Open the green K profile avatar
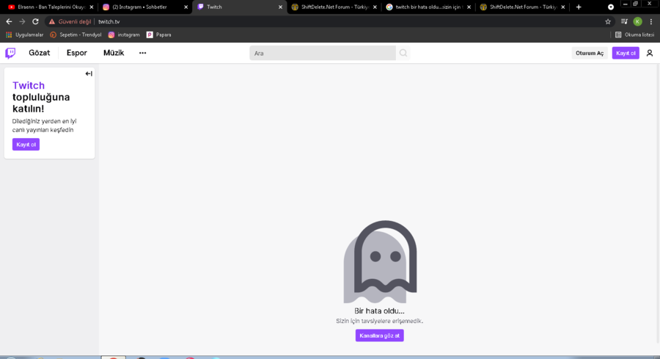 [638, 21]
